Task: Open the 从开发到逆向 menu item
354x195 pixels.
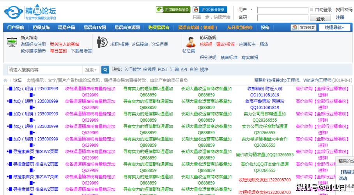Action: (239, 28)
